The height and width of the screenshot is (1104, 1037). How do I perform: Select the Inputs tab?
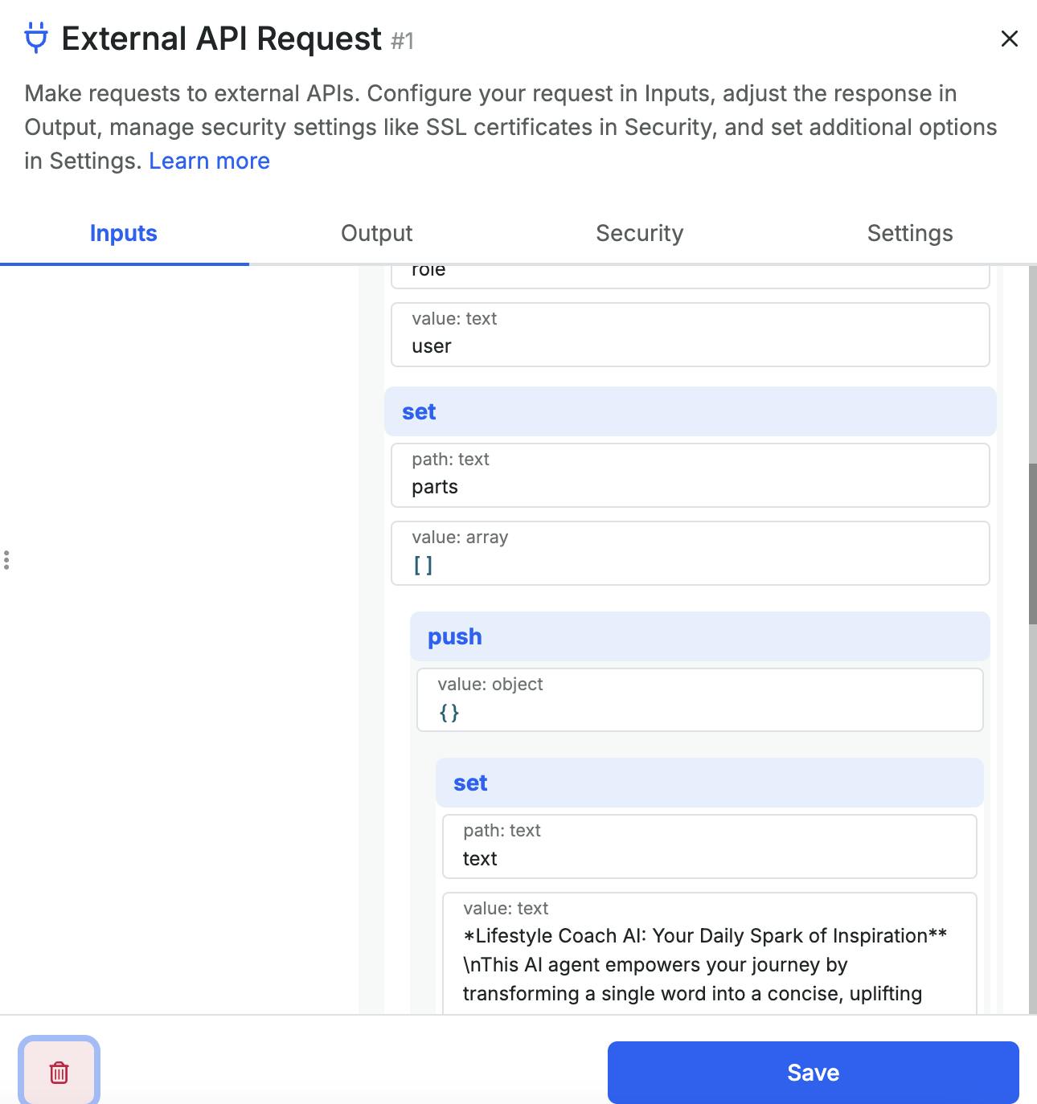tap(123, 233)
